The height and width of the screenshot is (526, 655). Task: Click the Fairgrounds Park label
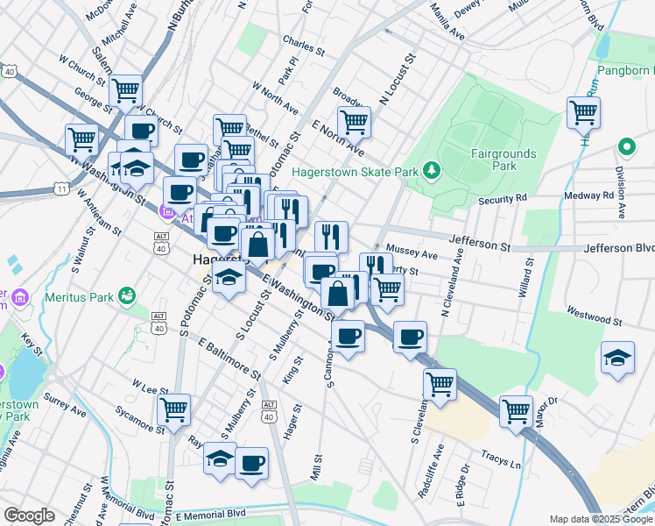coord(504,160)
